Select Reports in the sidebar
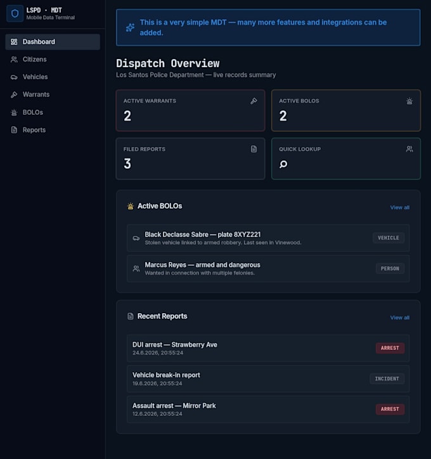Viewport: 431px width, 459px height. coord(53,130)
